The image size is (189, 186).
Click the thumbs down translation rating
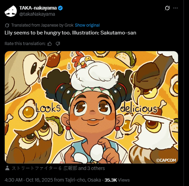tap(58, 44)
